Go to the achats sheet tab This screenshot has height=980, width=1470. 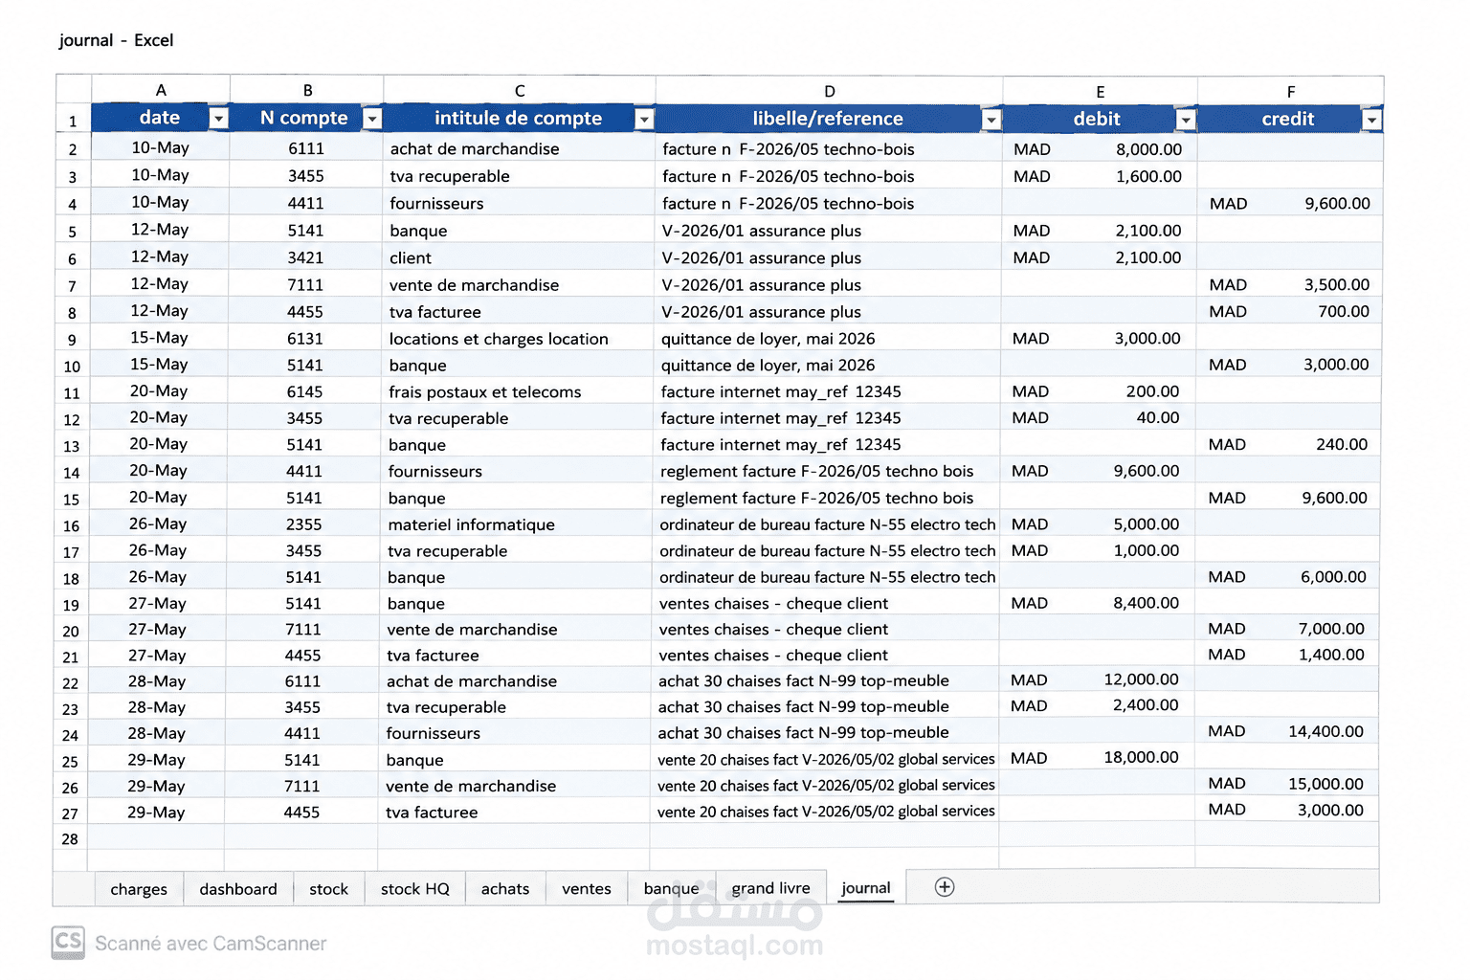pos(505,889)
